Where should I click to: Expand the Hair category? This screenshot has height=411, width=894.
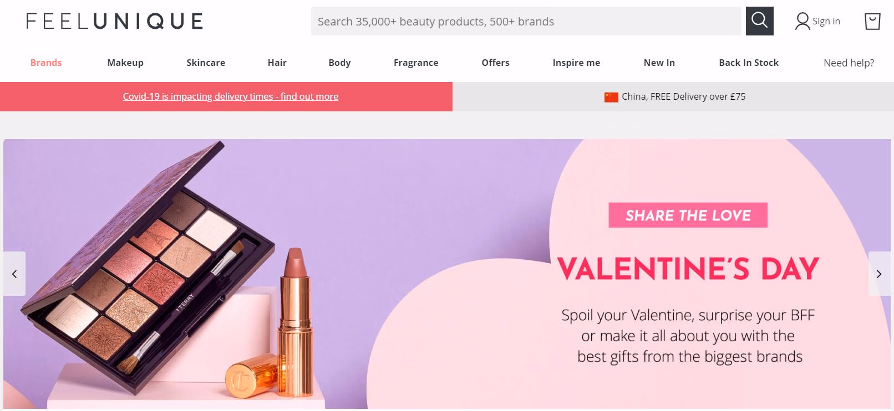tap(277, 63)
